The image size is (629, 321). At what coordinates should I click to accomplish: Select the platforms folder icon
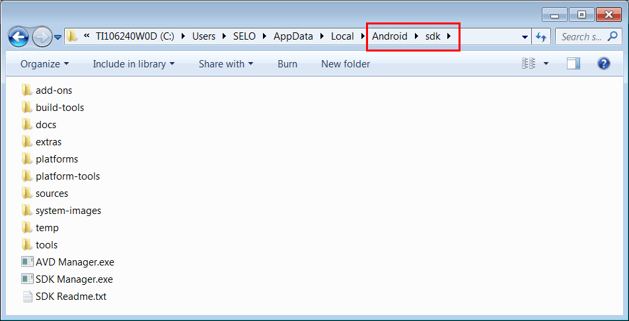(x=26, y=159)
